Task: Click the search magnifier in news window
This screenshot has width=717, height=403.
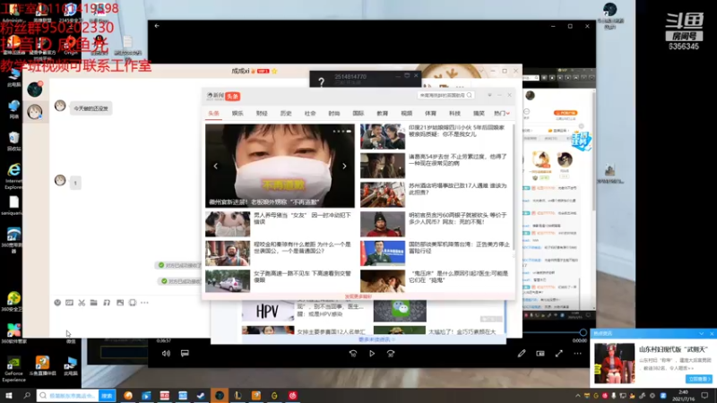Action: click(x=469, y=95)
